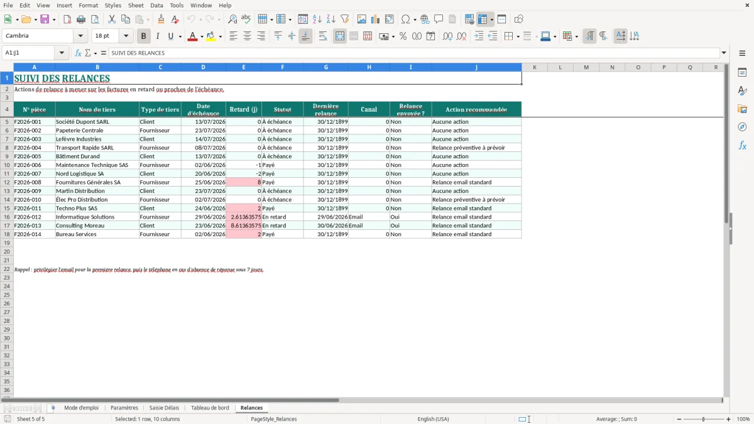Toggle Align Right button

click(261, 36)
